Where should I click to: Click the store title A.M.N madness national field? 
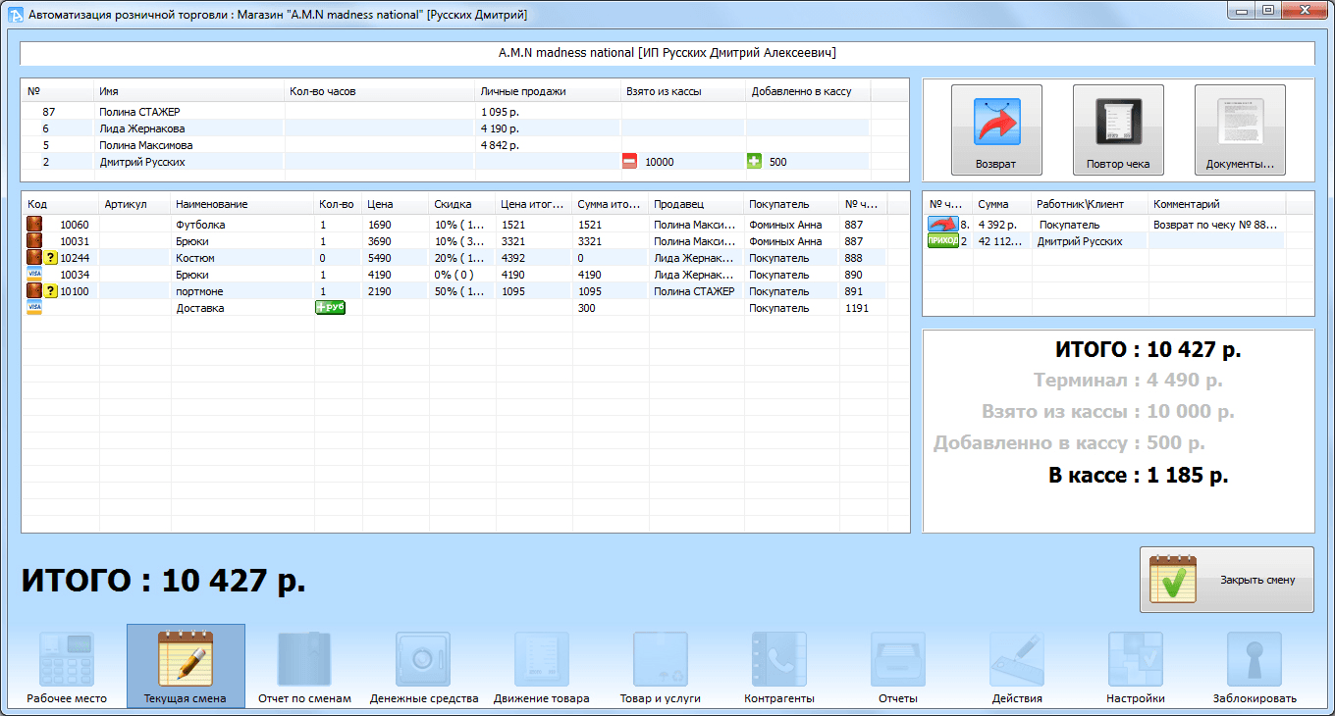(667, 53)
